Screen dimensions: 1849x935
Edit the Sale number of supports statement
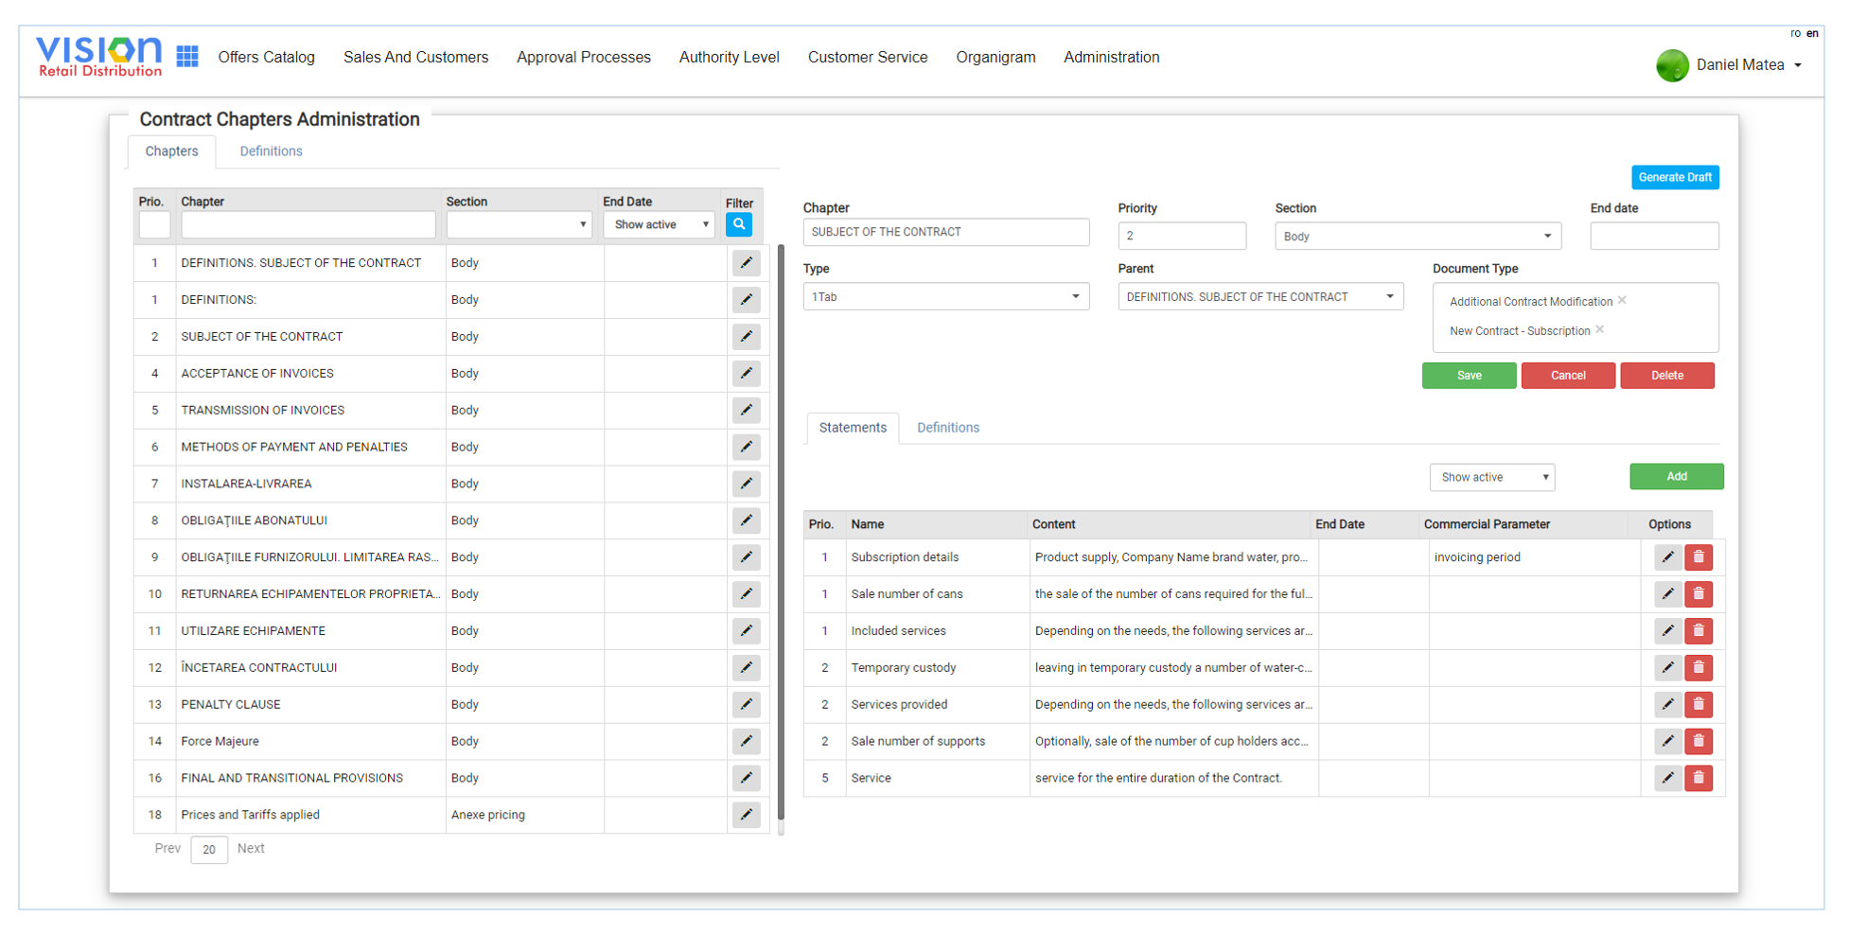point(1668,741)
